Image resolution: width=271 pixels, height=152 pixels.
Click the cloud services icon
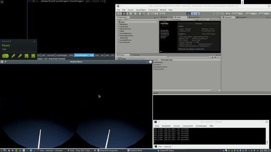point(228,14)
